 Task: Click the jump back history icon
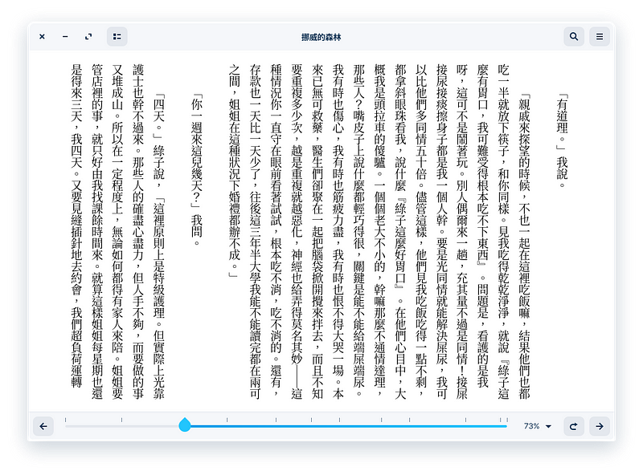[574, 426]
